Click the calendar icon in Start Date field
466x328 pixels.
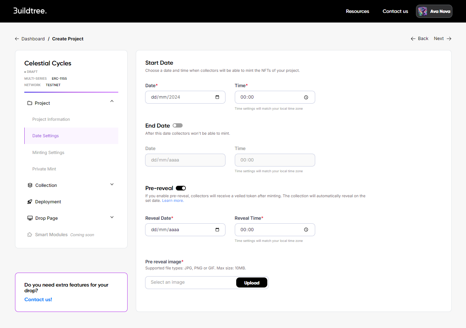217,97
